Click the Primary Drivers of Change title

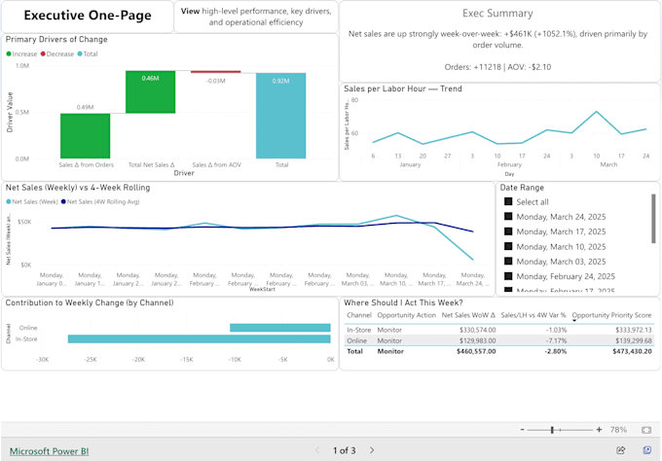56,39
